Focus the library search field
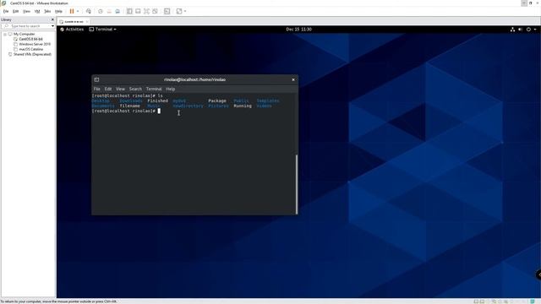 click(26, 26)
